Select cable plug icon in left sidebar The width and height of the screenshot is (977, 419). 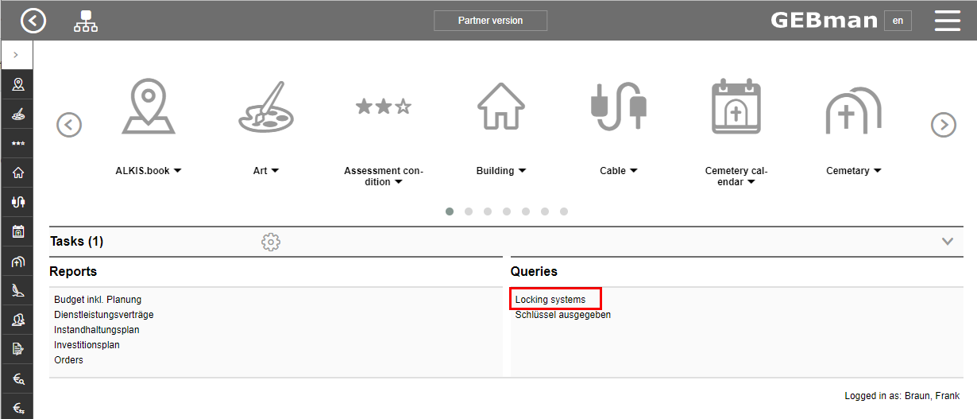17,203
